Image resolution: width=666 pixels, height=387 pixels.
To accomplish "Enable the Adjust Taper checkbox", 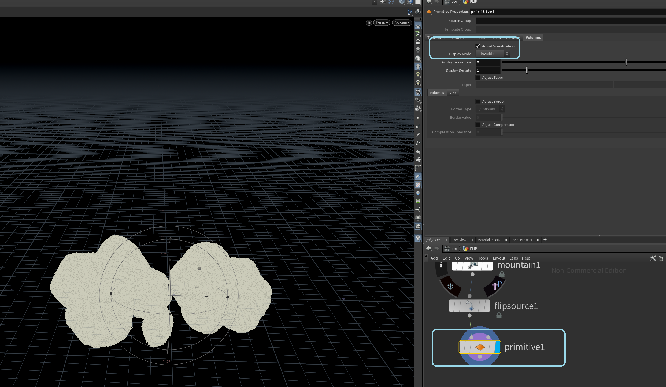I will tap(478, 78).
